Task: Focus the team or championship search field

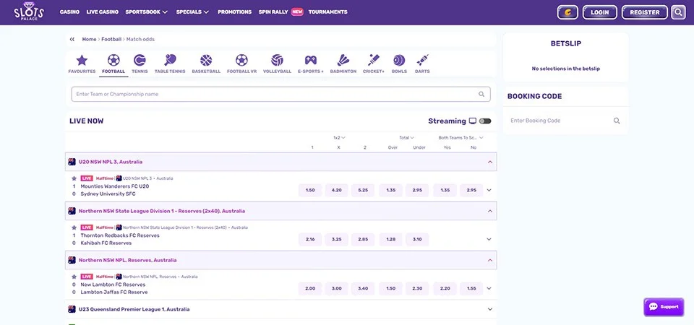Action: tap(281, 94)
